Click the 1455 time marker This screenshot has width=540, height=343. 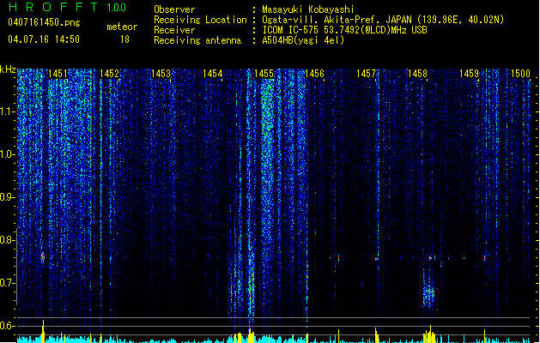tap(264, 74)
